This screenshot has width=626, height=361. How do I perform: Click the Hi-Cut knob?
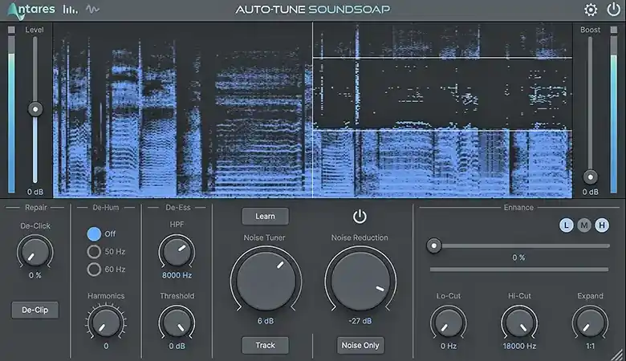coord(519,322)
